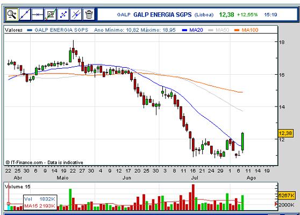This screenshot has height=215, width=300.
Task: Click the GALP ticker symbol in header
Action: [124, 15]
